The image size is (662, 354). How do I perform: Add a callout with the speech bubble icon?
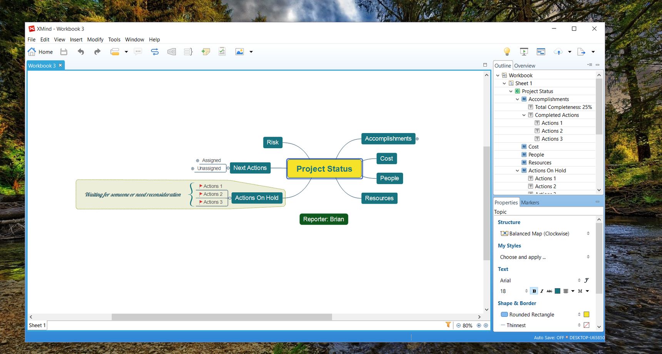tap(138, 52)
